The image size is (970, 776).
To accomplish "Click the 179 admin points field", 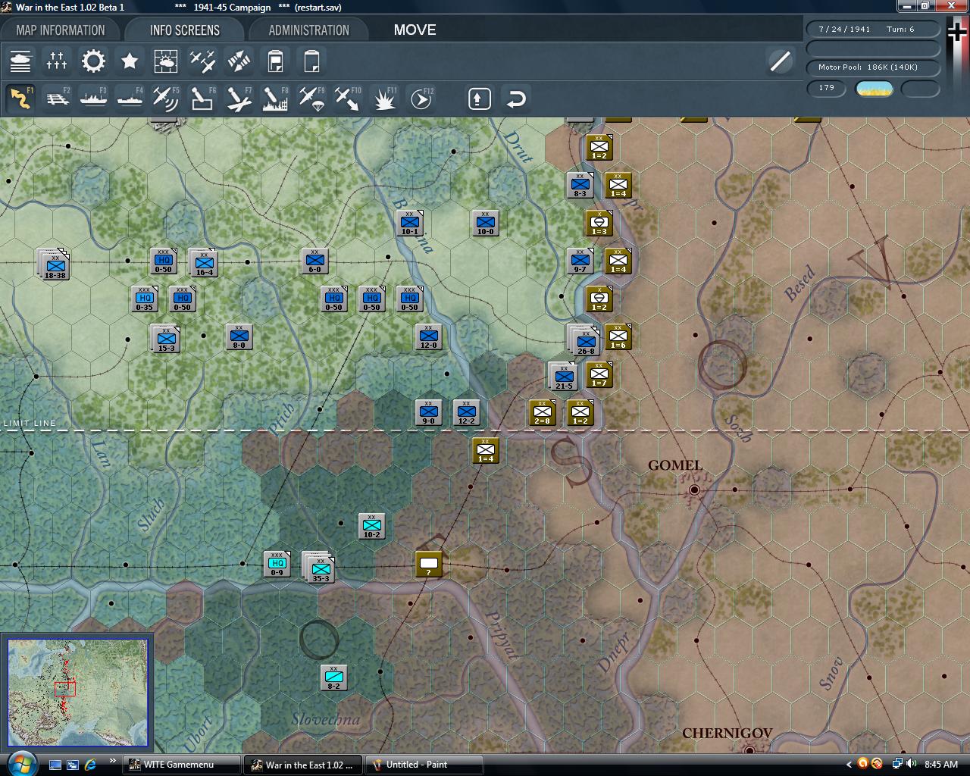I will pyautogui.click(x=827, y=89).
